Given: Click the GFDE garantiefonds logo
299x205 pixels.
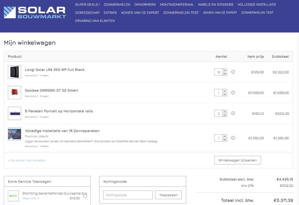Looking at the screenshot, I should [13, 196].
